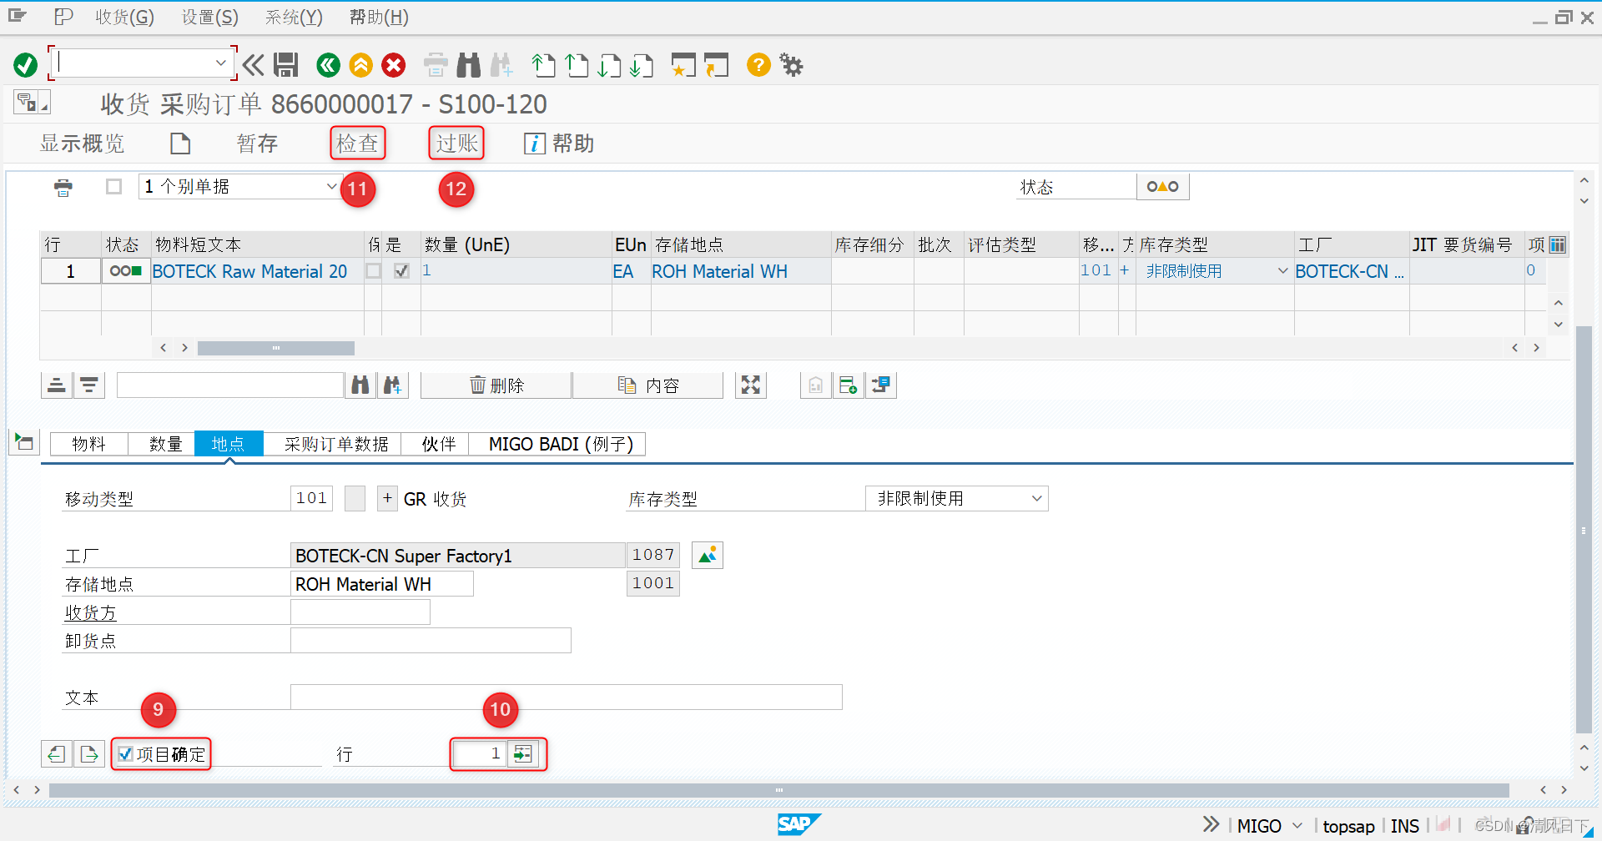Click the 过账 button
This screenshot has width=1602, height=841.
point(456,144)
